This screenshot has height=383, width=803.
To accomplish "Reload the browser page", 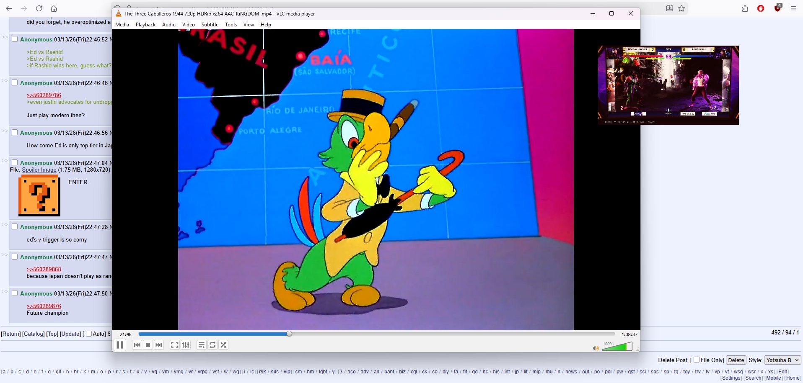I will [39, 8].
